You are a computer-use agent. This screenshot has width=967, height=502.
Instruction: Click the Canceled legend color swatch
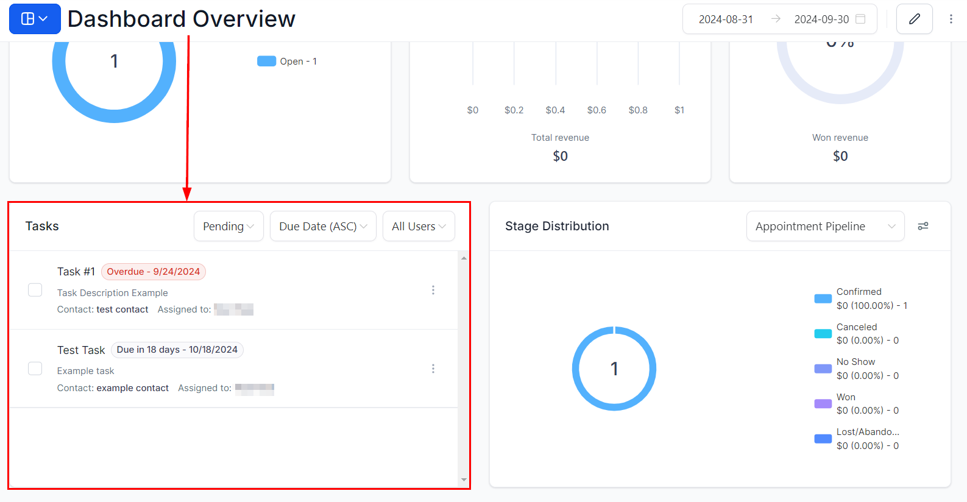pyautogui.click(x=823, y=333)
